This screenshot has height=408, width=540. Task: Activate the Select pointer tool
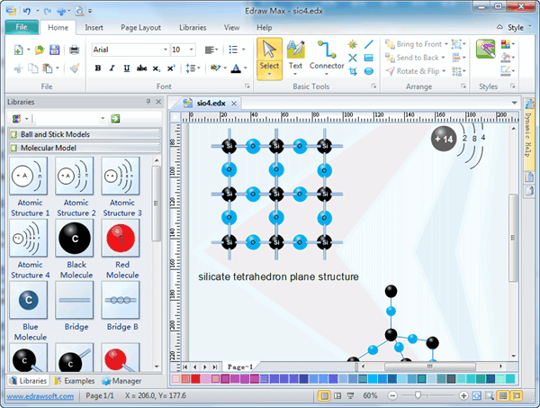coord(269,56)
